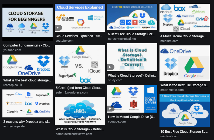The height and width of the screenshot is (140, 214).
Task: Click '5 Best Free Cloud Storage Ser...' title
Action: point(131,34)
